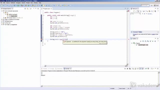Click the Clear Console icon
Image resolution: width=160 pixels, height=90 pixels.
[x=133, y=69]
